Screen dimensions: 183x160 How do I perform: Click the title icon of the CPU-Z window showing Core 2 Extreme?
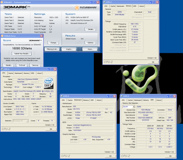pyautogui.click(x=2, y=69)
